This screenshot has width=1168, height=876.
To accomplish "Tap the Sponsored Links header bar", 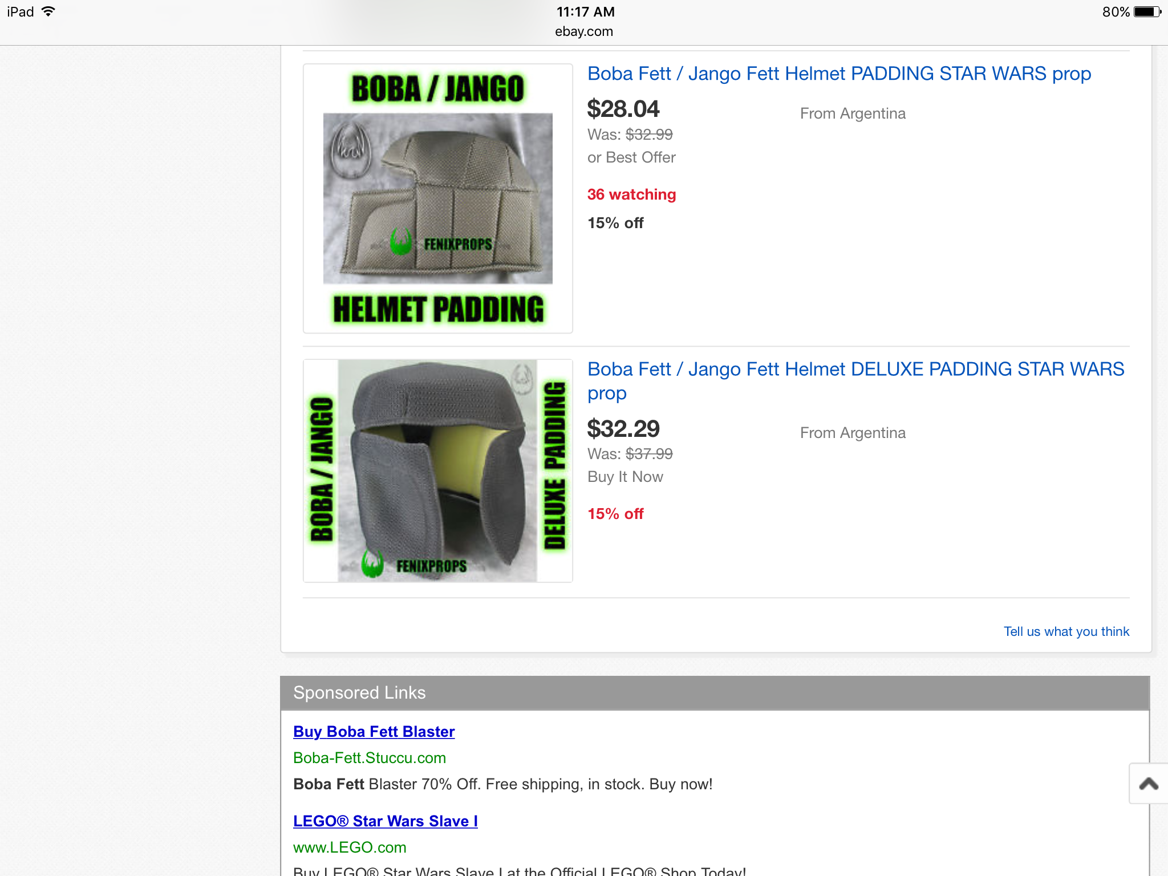I will (x=715, y=693).
